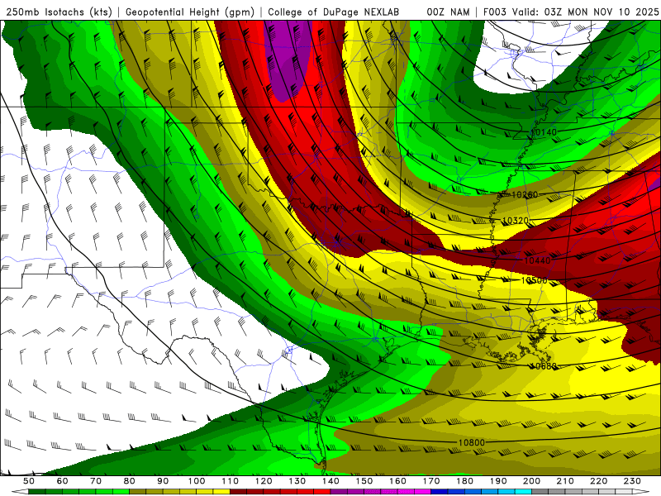Select the brightest green swatch for 75-80 kts
The image size is (661, 496).
(x=121, y=492)
